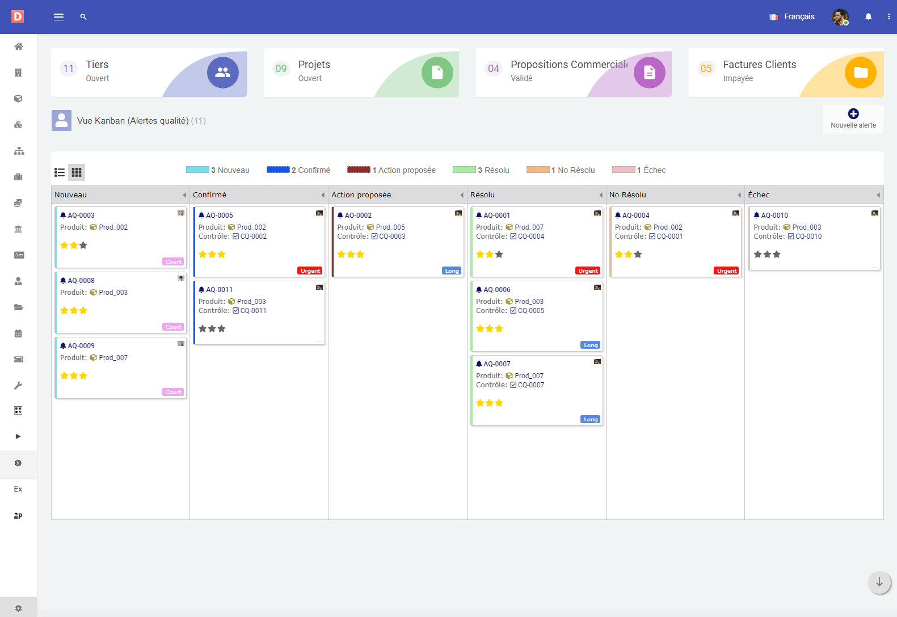The width and height of the screenshot is (897, 617).
Task: Switch to the list view
Action: (x=60, y=172)
